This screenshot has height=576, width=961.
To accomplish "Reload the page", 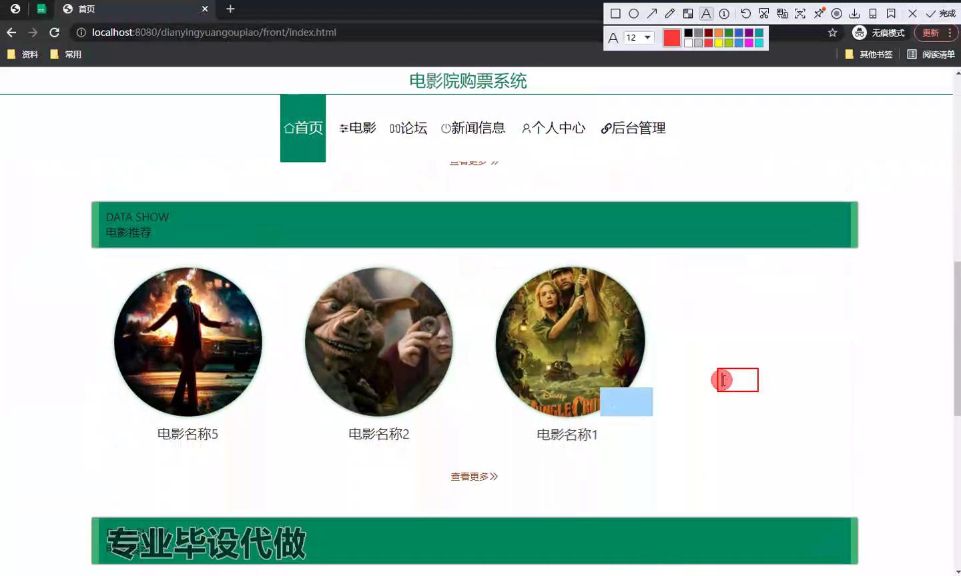I will 55,32.
